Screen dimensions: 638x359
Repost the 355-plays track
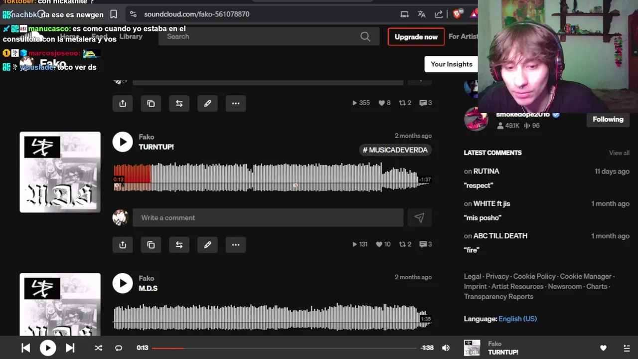click(179, 103)
